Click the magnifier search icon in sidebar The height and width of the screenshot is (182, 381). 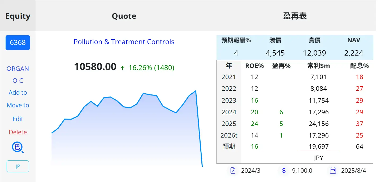18,147
